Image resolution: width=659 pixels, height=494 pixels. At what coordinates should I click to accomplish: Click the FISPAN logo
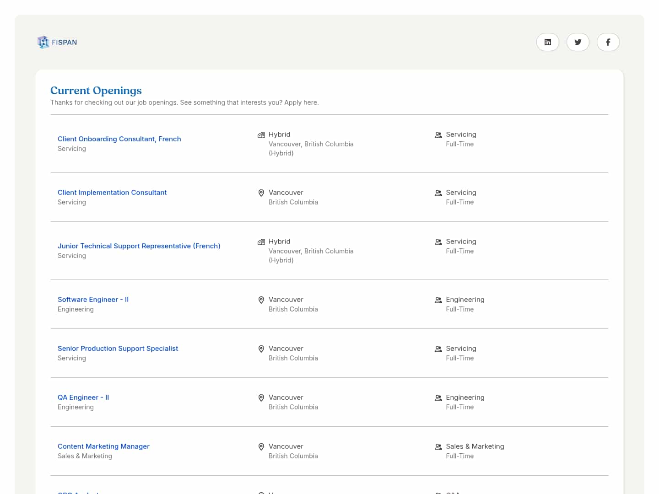coord(57,42)
